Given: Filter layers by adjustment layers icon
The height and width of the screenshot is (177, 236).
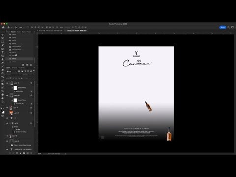Looking at the screenshot, I should (x=22, y=71).
